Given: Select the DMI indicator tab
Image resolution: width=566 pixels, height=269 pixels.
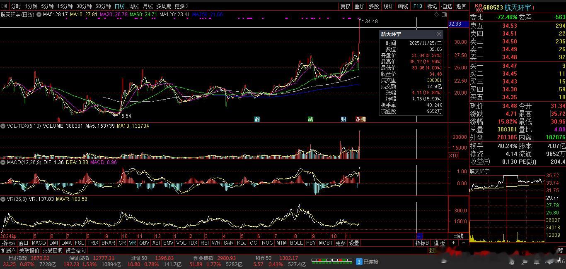Looking at the screenshot, I should (x=54, y=243).
